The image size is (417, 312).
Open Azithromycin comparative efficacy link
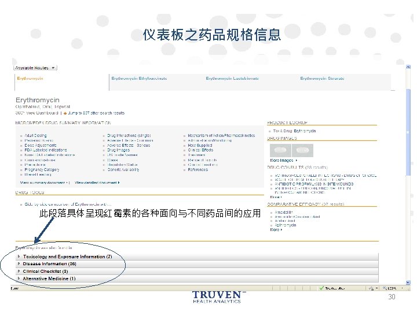(x=286, y=225)
